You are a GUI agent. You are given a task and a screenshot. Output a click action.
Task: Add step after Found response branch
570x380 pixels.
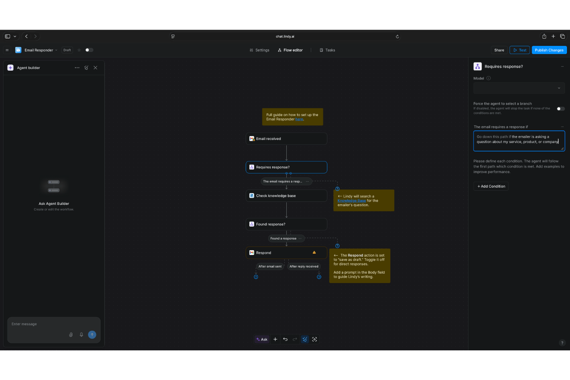click(337, 246)
